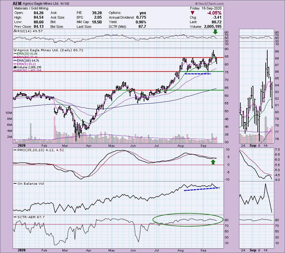Click the green up arrow on the PMO panel
Viewport: 285px width, 253px height.
[x=213, y=162]
